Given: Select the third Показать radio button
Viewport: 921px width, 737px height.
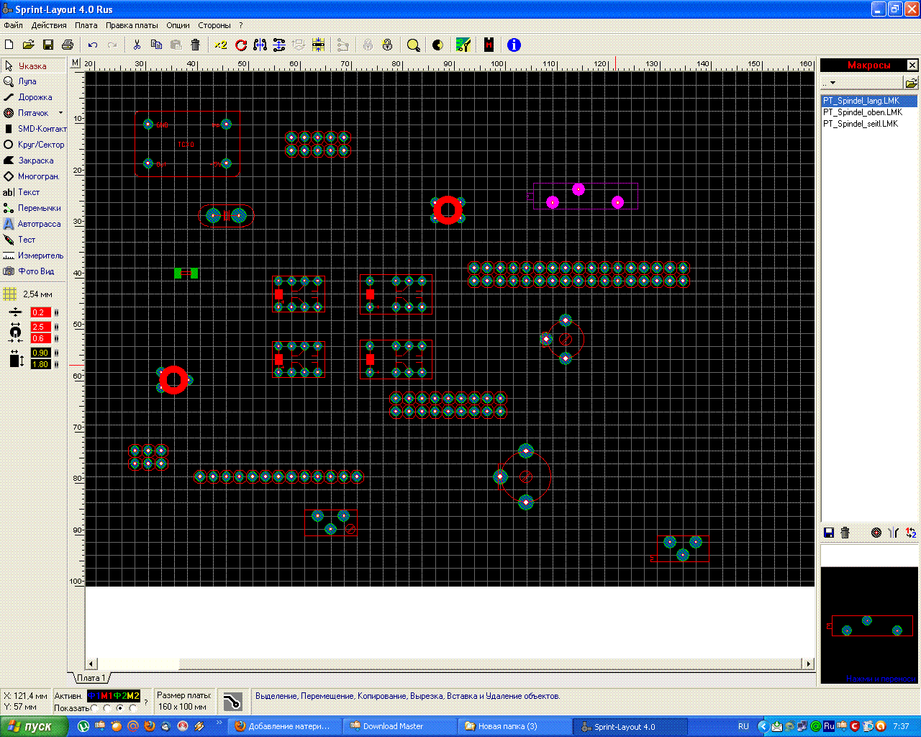Looking at the screenshot, I should [120, 708].
